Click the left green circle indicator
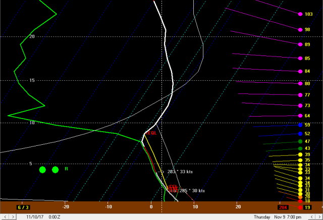 (x=43, y=170)
